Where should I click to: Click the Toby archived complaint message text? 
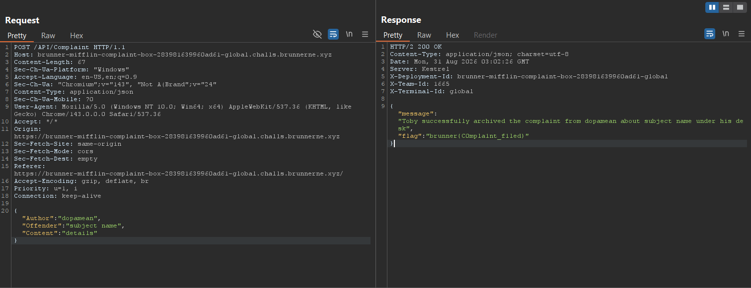pos(571,124)
